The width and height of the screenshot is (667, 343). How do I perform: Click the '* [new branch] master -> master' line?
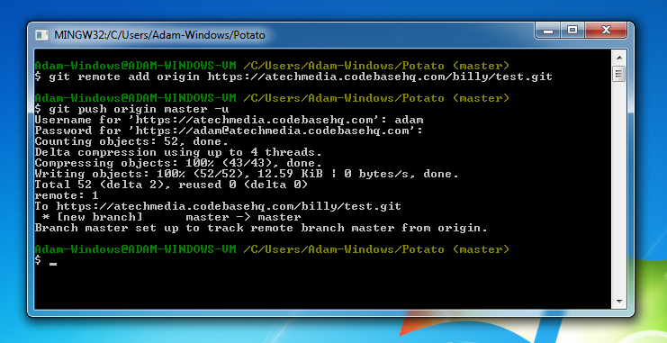pyautogui.click(x=171, y=218)
